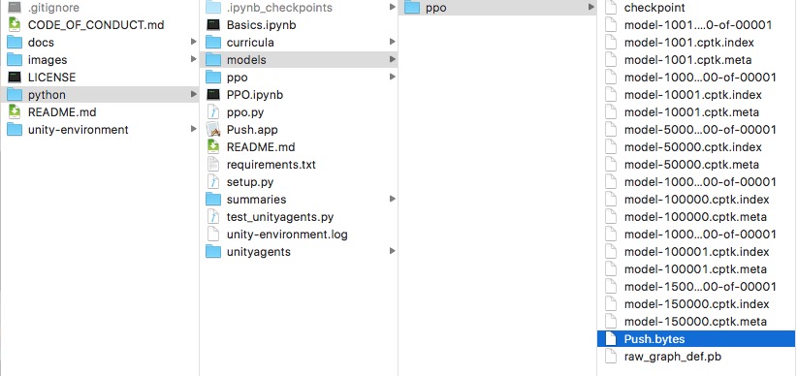Select the Push.app application icon
The width and height of the screenshot is (798, 376).
click(x=213, y=130)
